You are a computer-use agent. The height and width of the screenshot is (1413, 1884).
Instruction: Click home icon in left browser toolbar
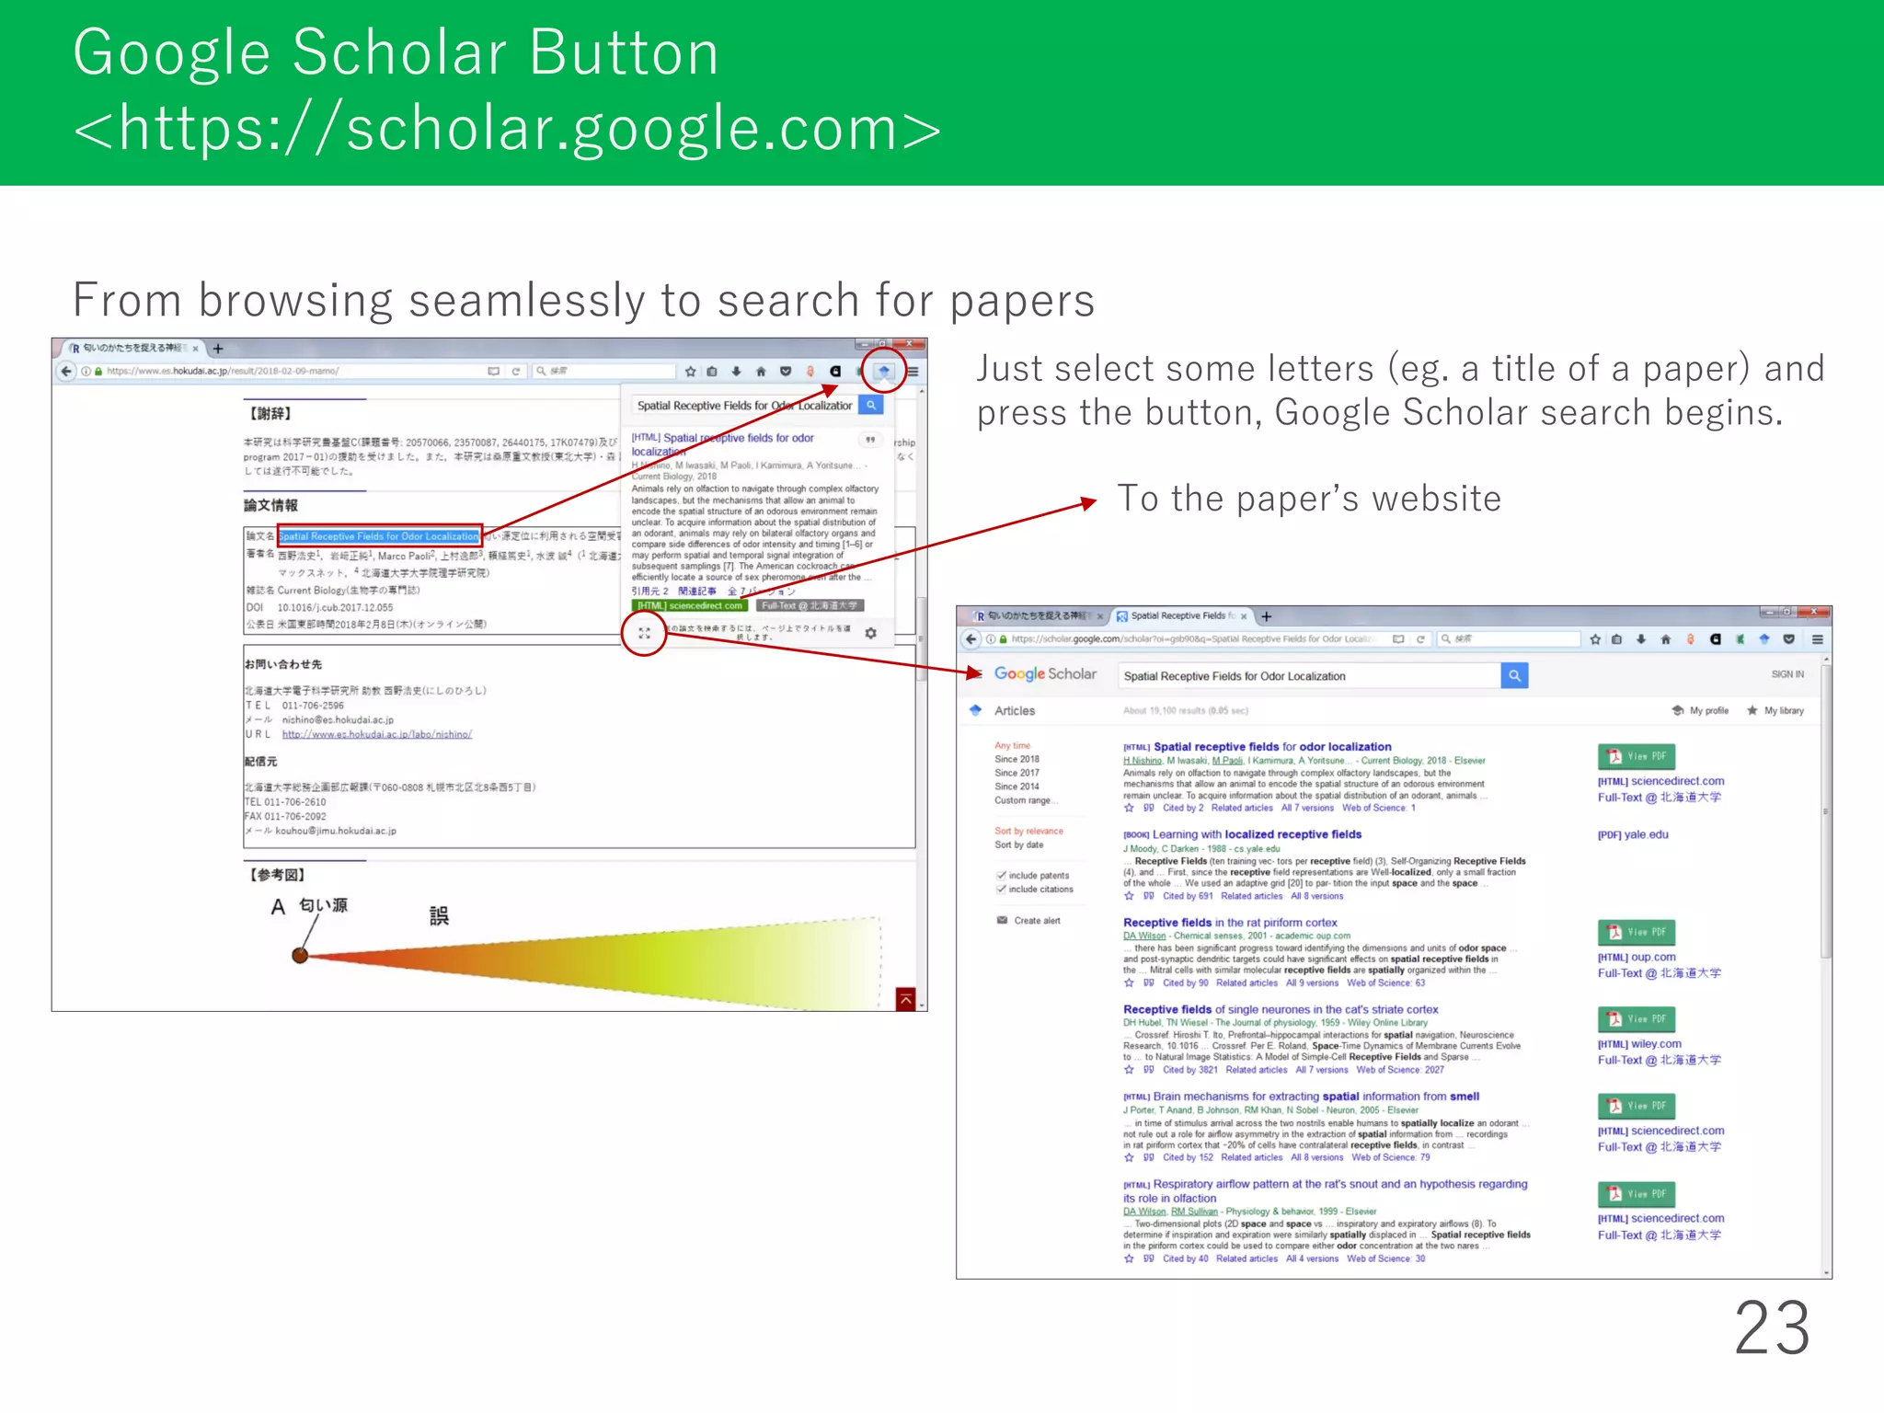(761, 372)
